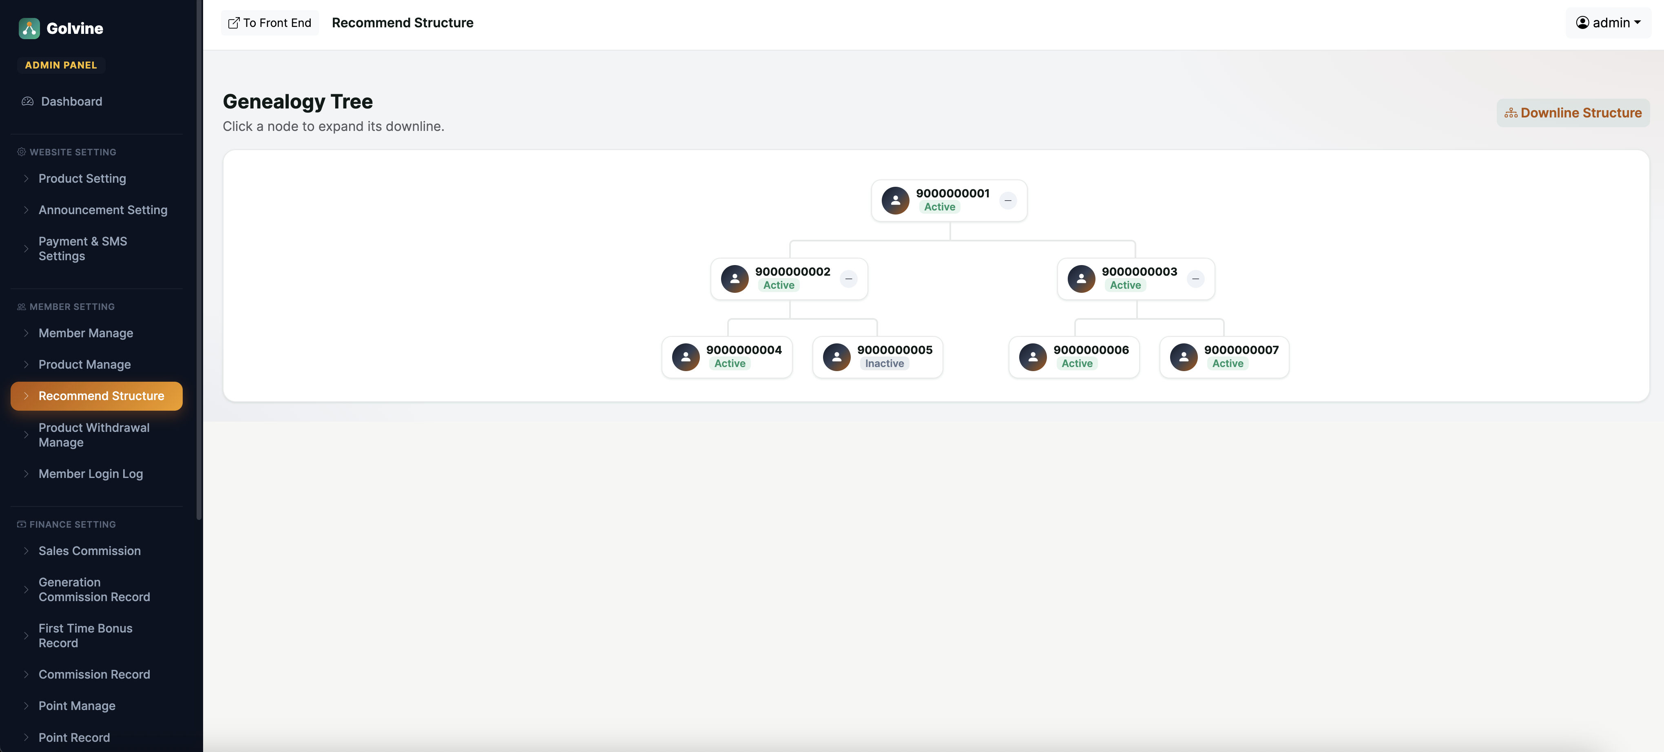The height and width of the screenshot is (752, 1664).
Task: Click the Golvine brand name
Action: coord(75,29)
